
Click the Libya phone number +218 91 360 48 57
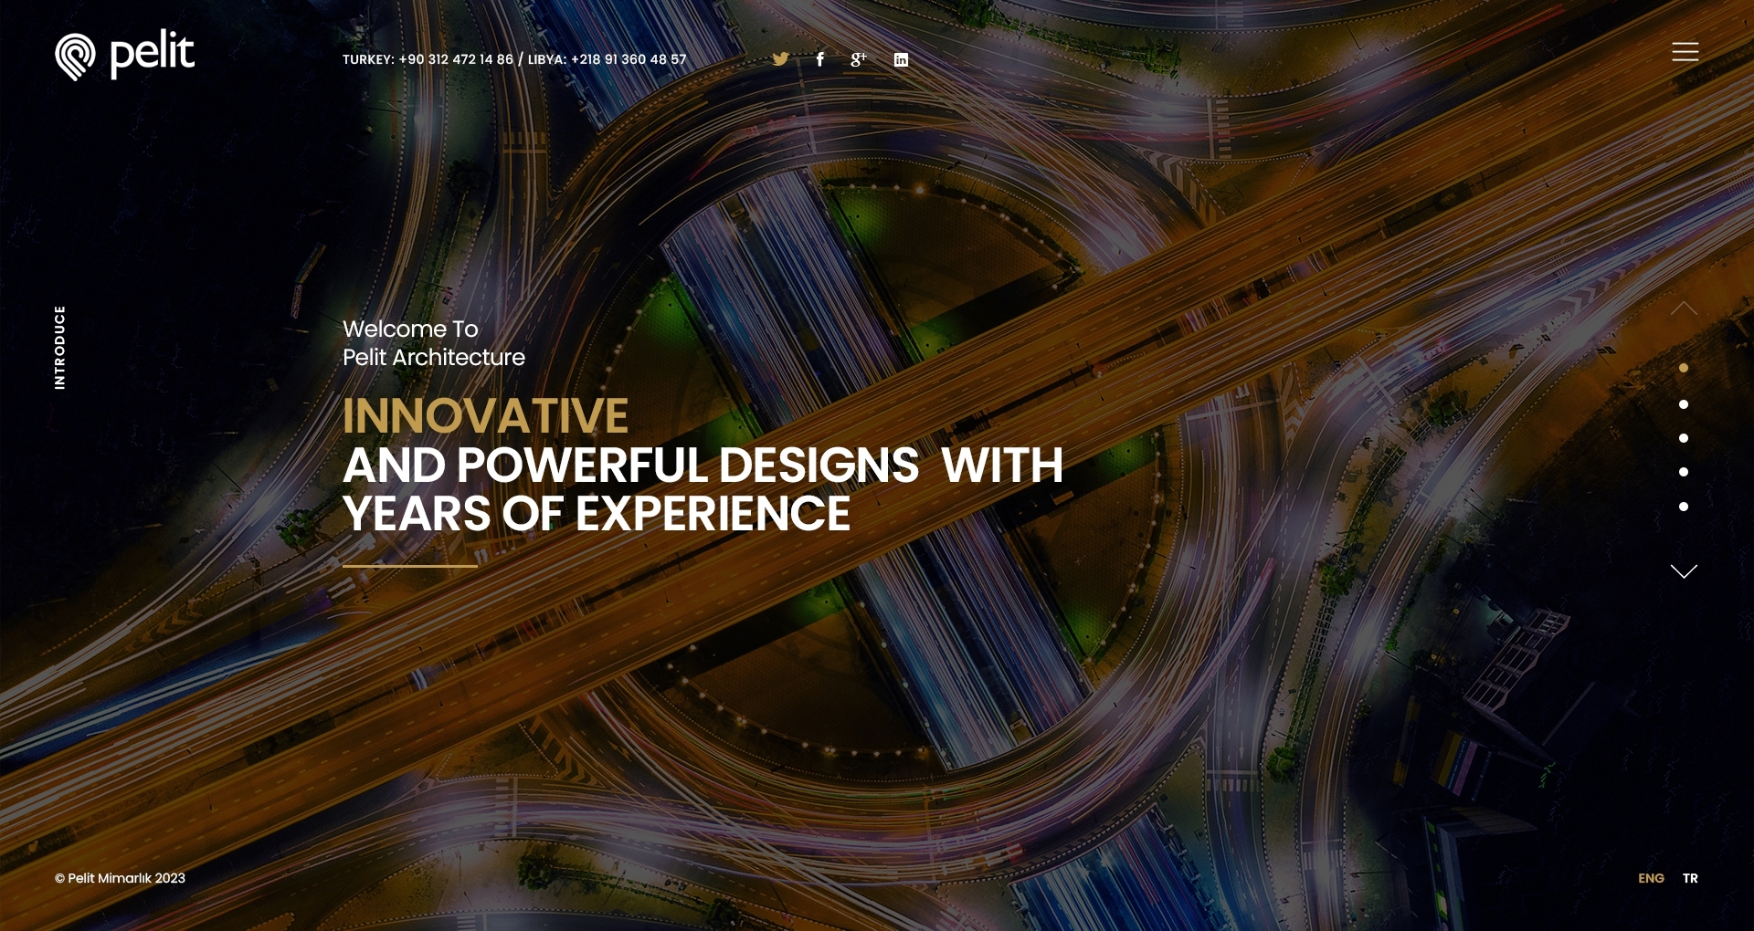tap(629, 59)
